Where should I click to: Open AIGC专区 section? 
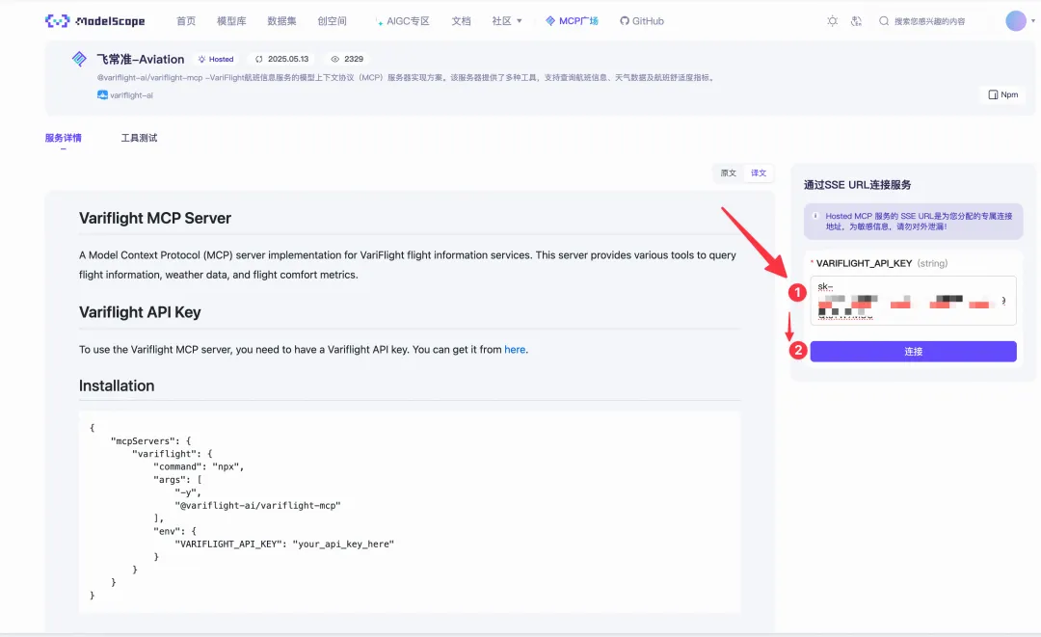[x=402, y=21]
